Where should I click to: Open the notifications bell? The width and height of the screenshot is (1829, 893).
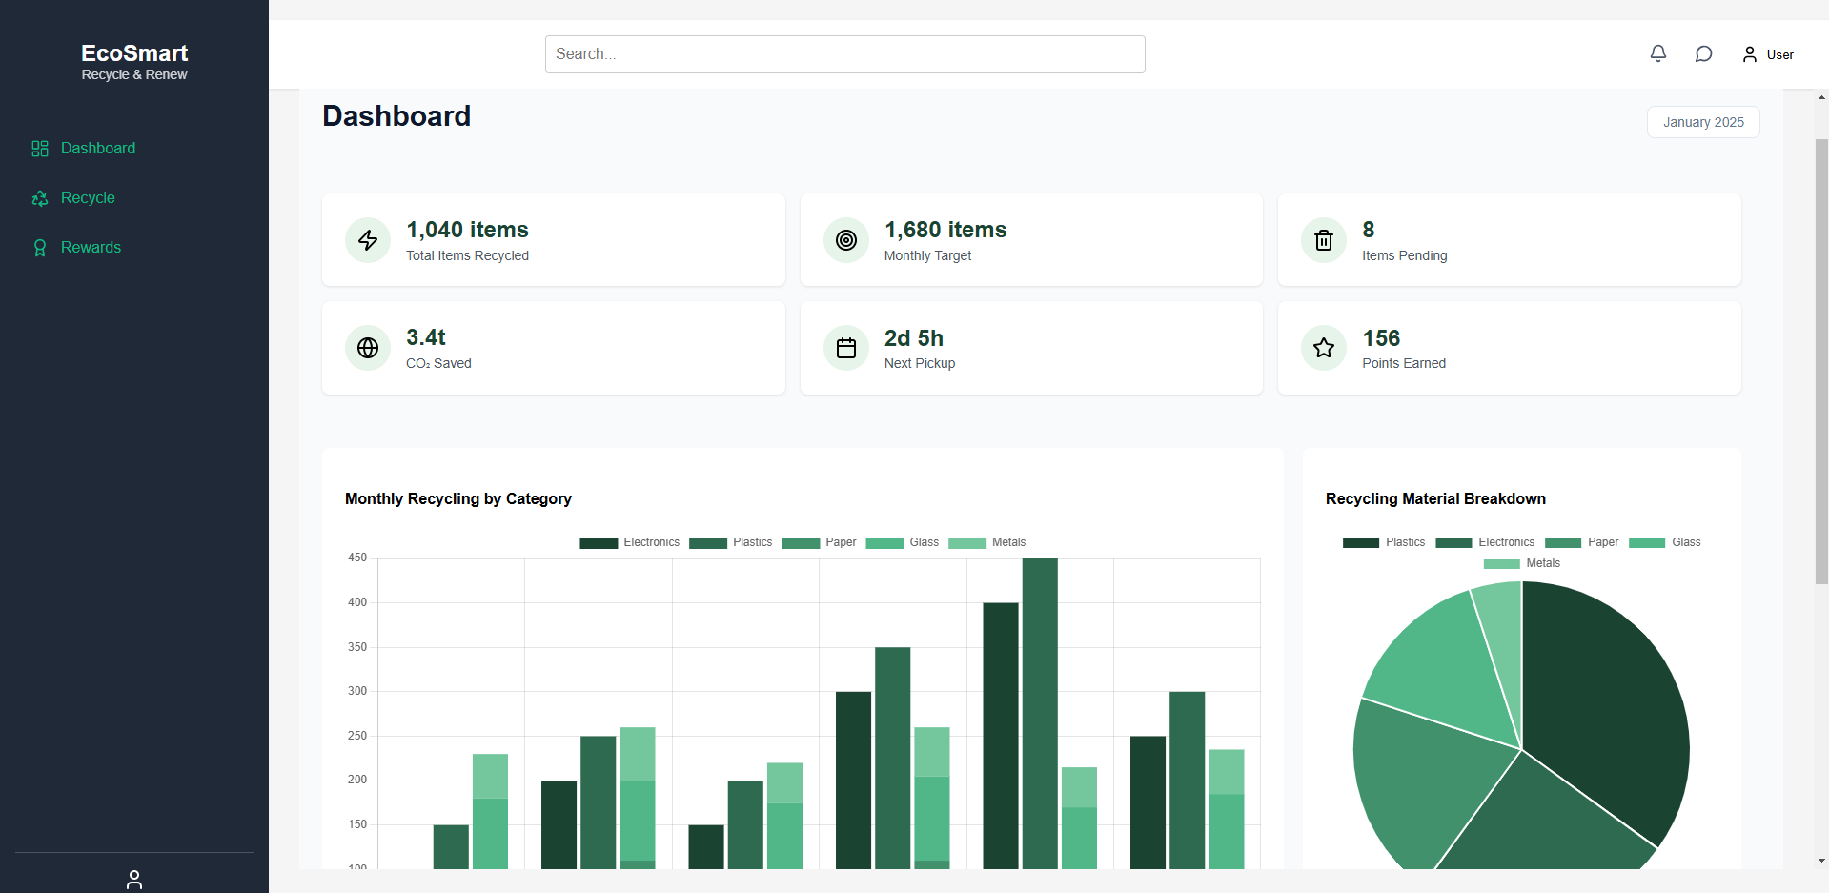coord(1658,53)
